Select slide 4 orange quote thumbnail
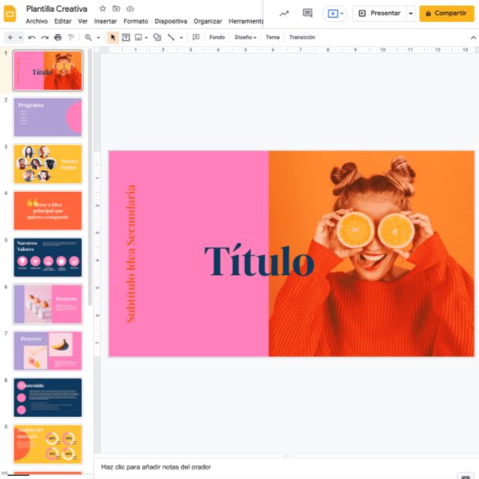The image size is (479, 479). 48,211
